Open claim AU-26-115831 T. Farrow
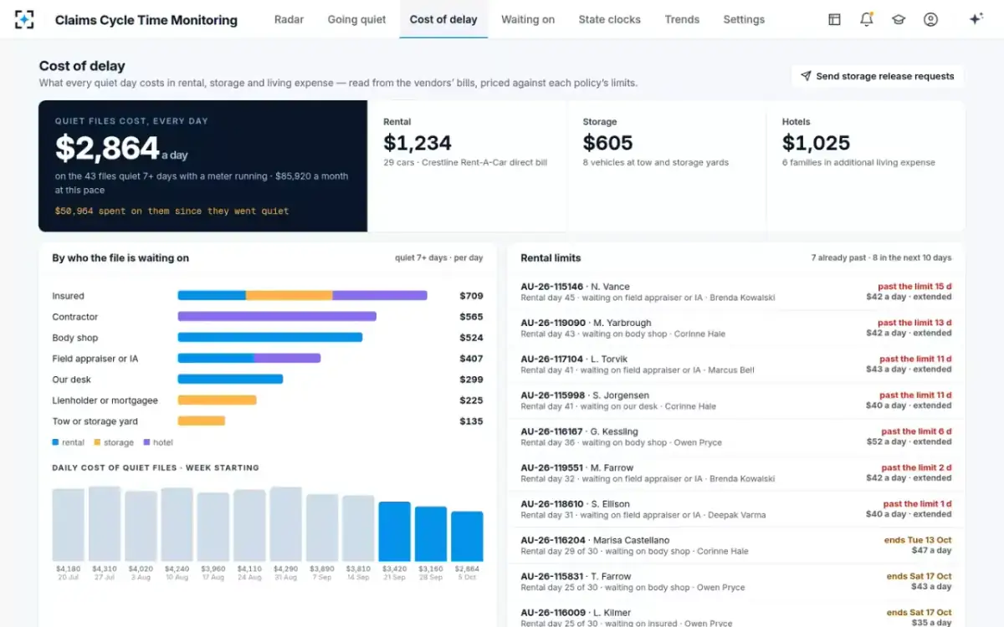 (x=736, y=581)
